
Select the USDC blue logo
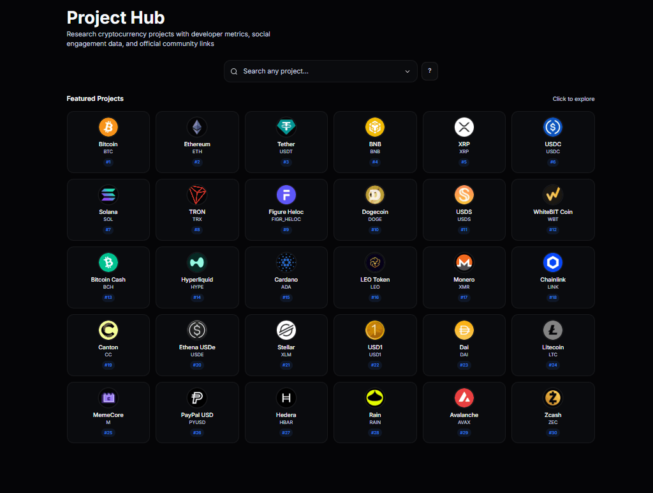[x=553, y=127]
